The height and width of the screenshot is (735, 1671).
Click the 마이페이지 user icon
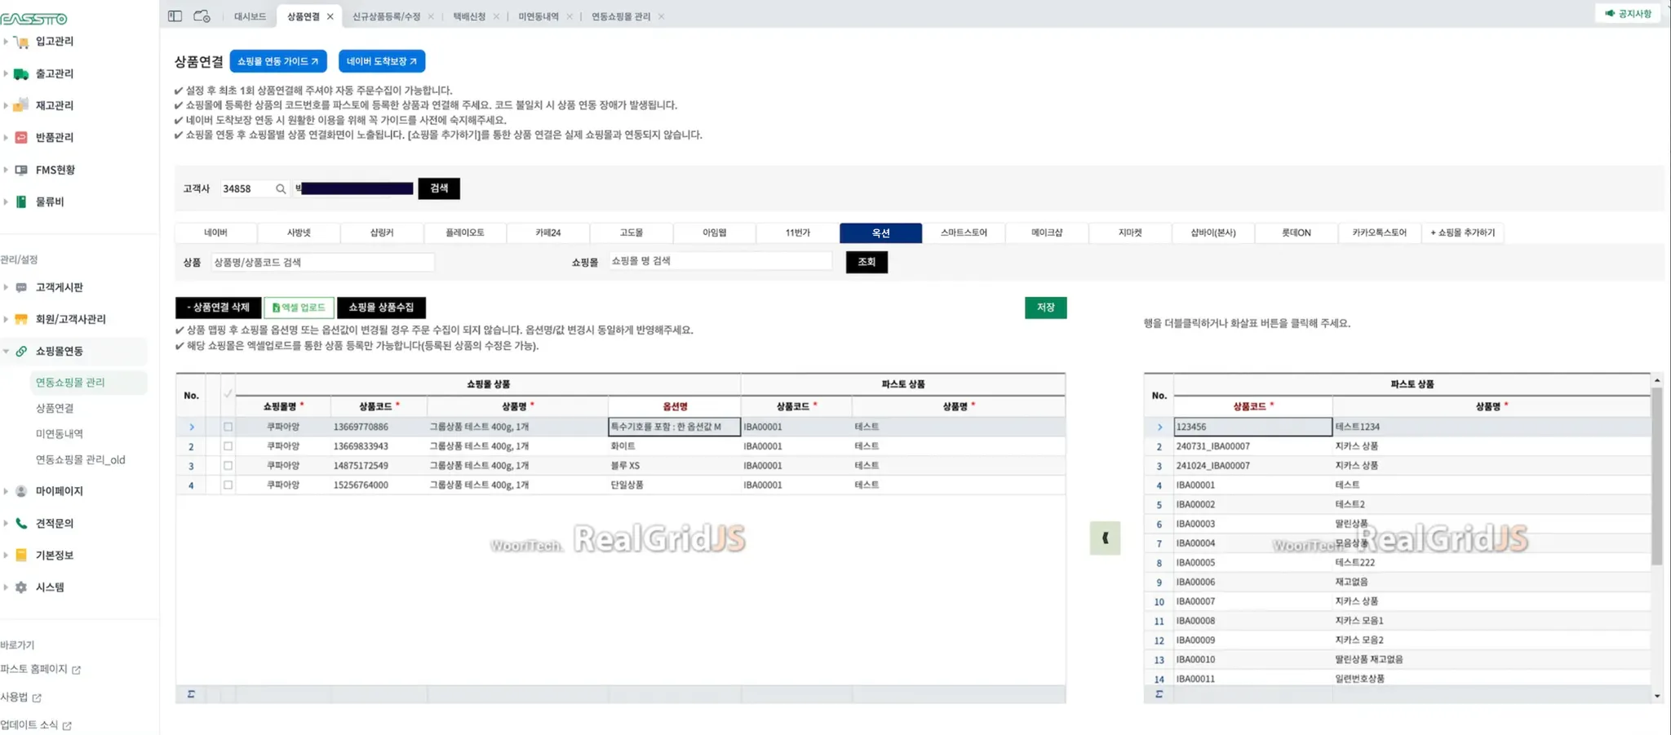click(x=21, y=491)
